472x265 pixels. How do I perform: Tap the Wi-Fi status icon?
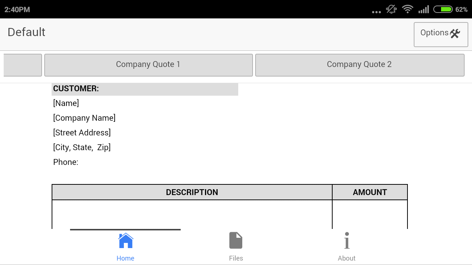point(407,9)
